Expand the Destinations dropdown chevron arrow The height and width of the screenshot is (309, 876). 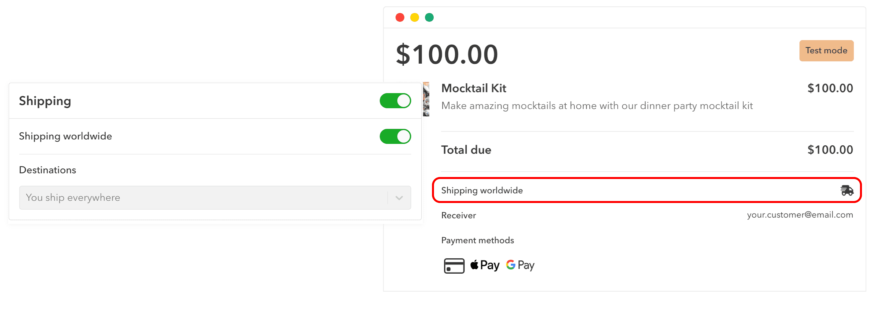click(399, 198)
